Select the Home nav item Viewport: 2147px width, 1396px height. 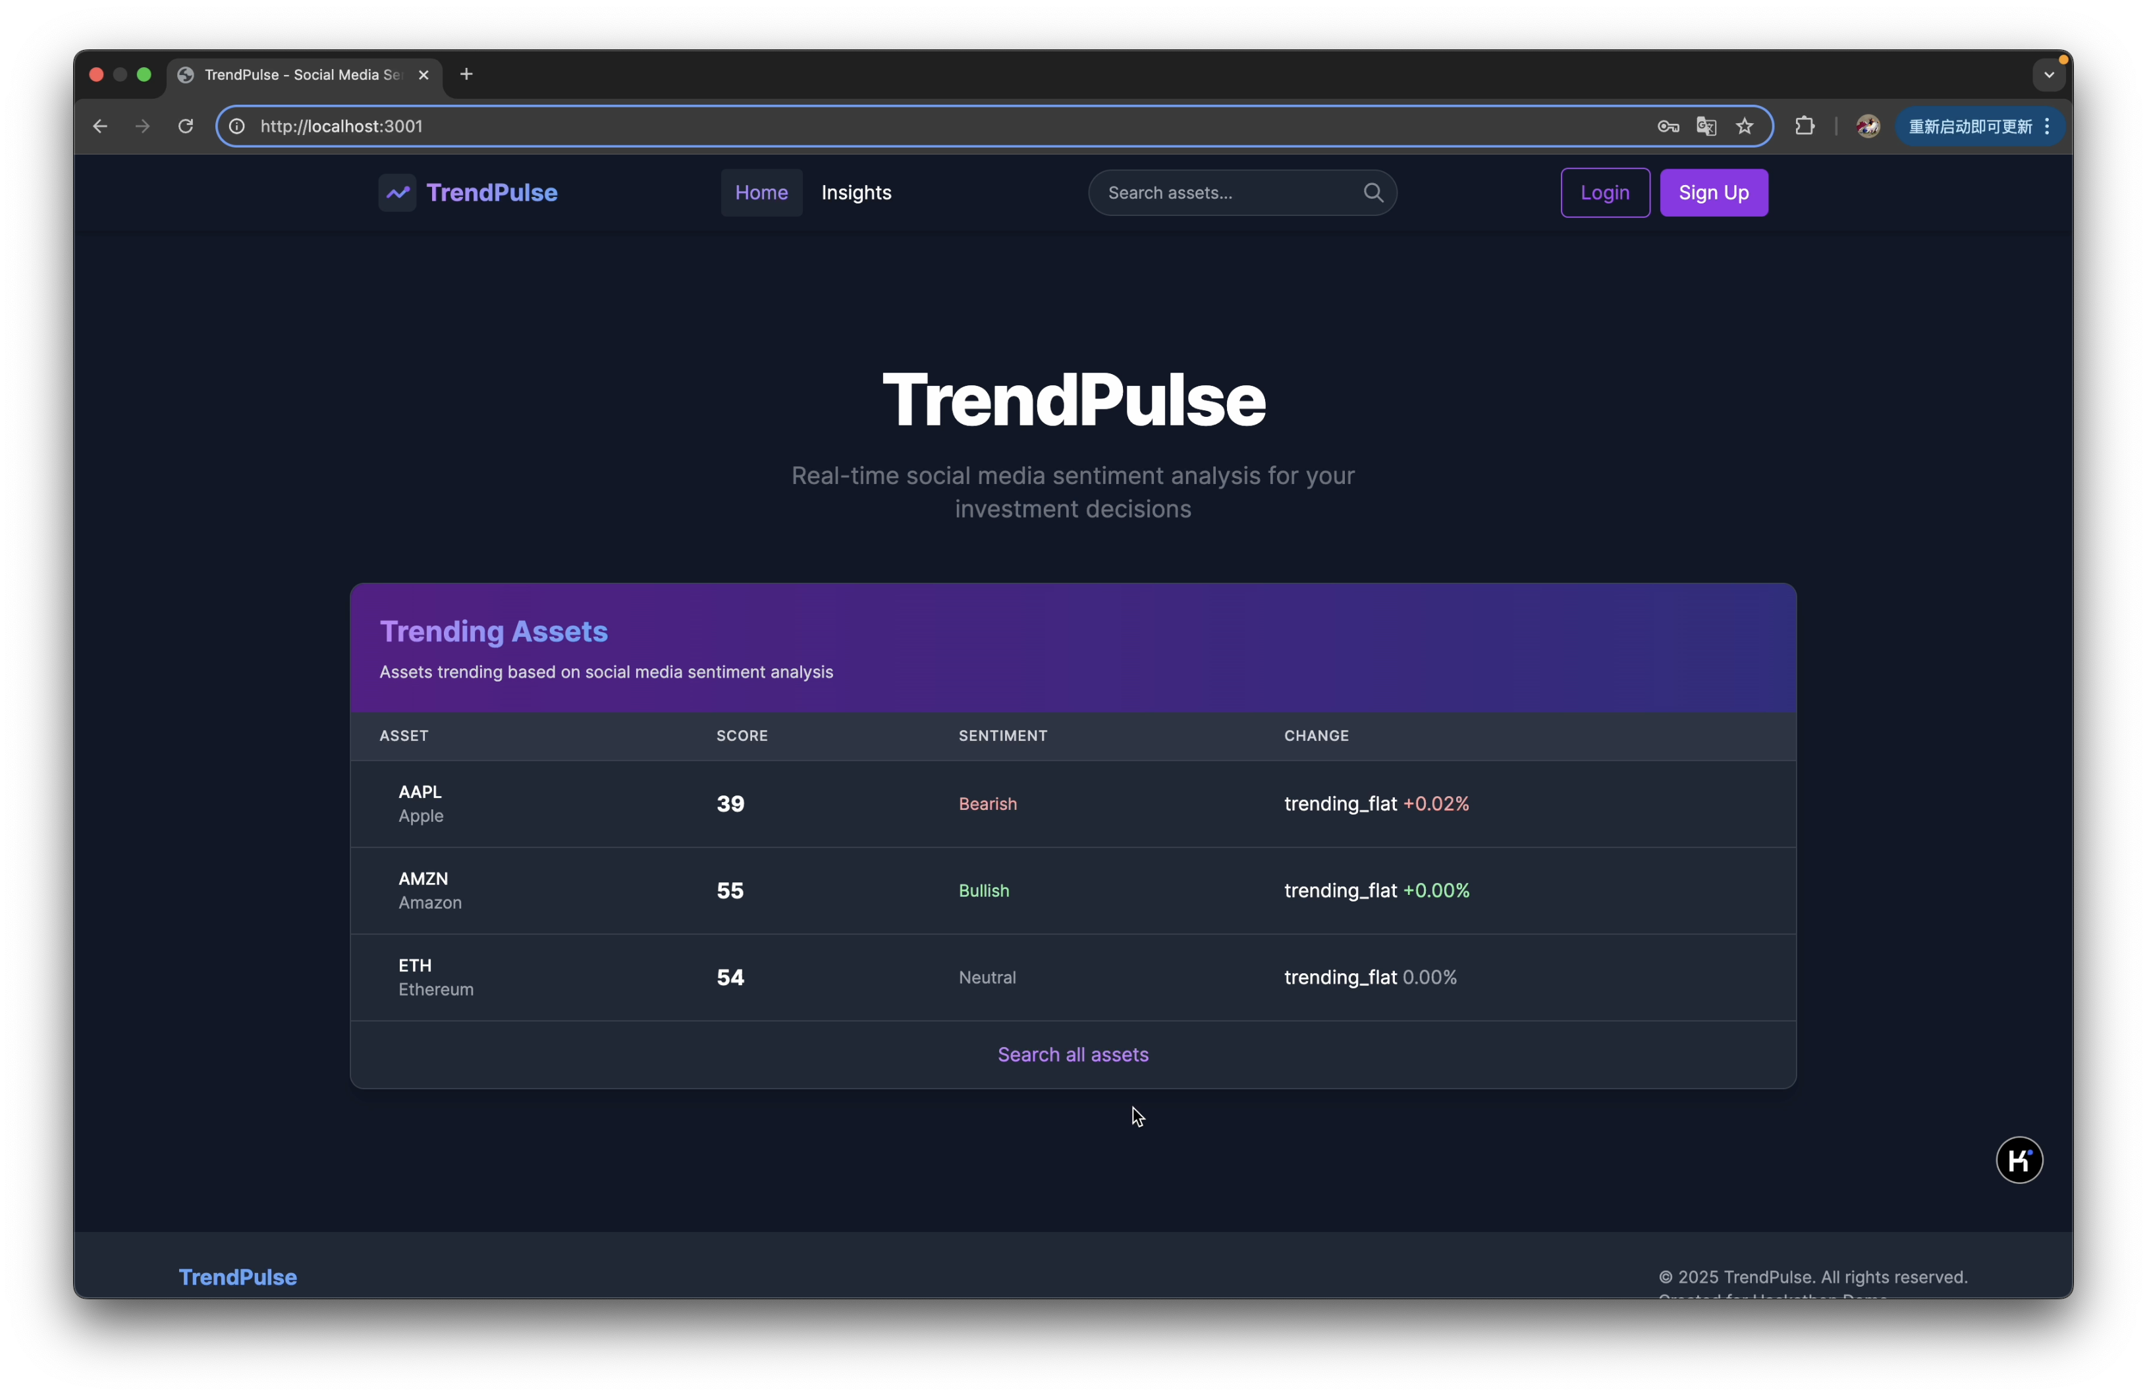[761, 193]
